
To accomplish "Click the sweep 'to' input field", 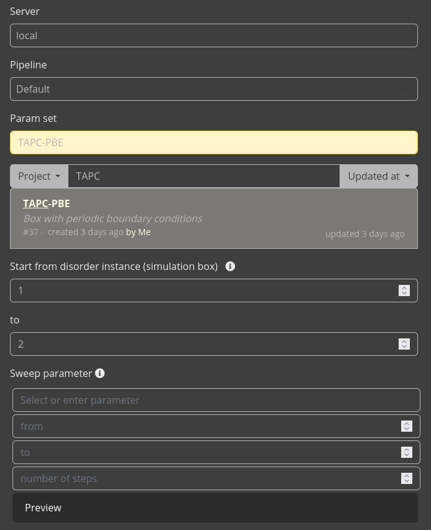I will [x=205, y=452].
